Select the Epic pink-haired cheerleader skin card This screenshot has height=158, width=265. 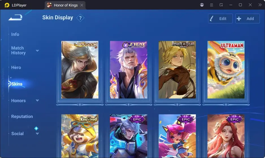click(x=177, y=136)
